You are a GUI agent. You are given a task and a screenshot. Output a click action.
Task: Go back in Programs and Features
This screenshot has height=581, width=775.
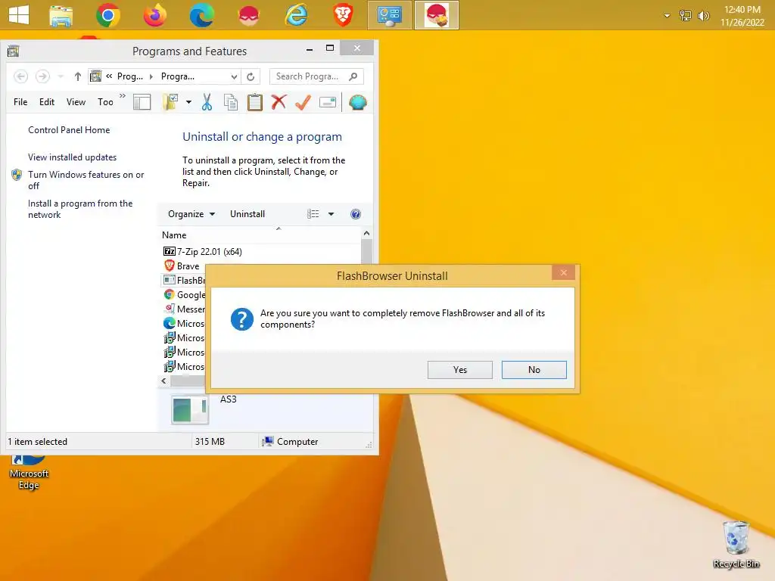20,76
